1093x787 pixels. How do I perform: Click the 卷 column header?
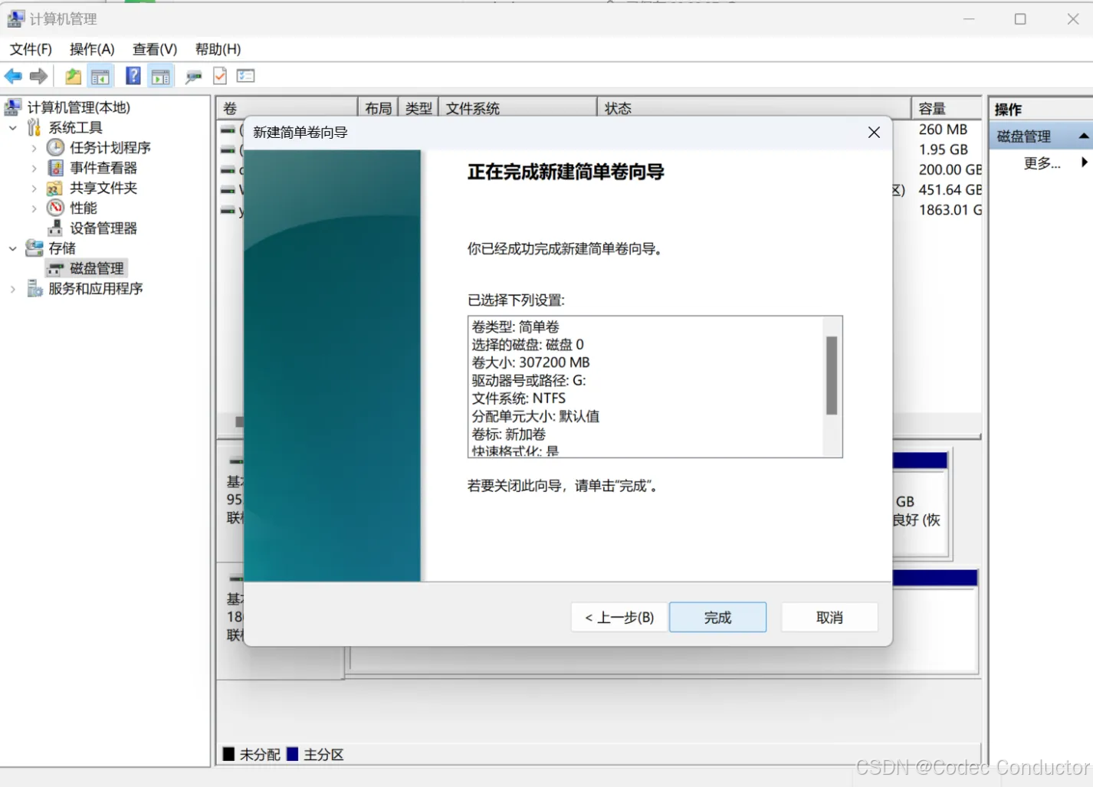287,108
